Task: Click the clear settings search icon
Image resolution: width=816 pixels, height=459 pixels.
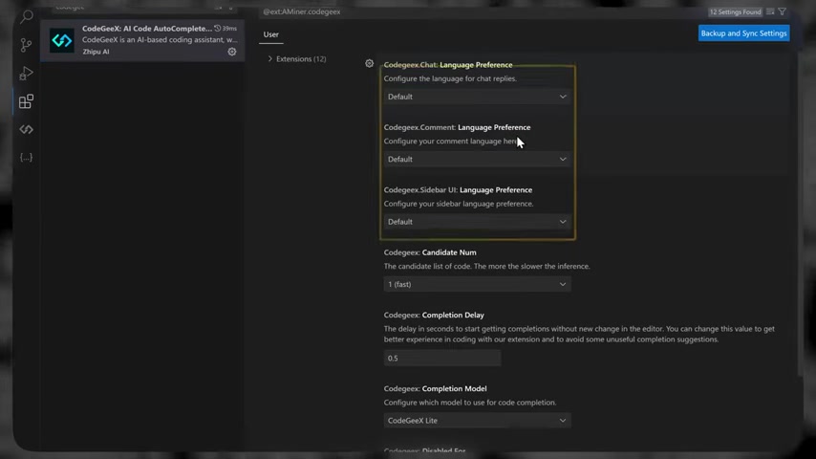Action: (770, 11)
